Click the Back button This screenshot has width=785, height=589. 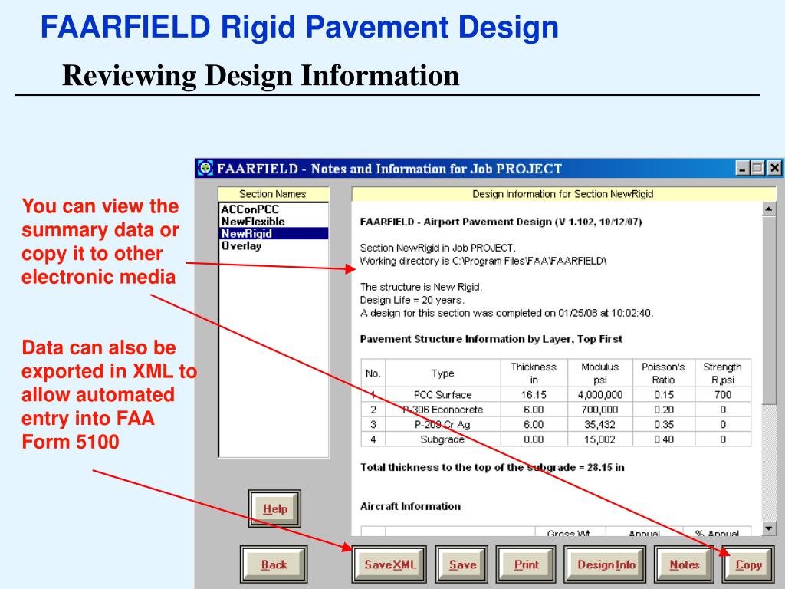[x=274, y=565]
